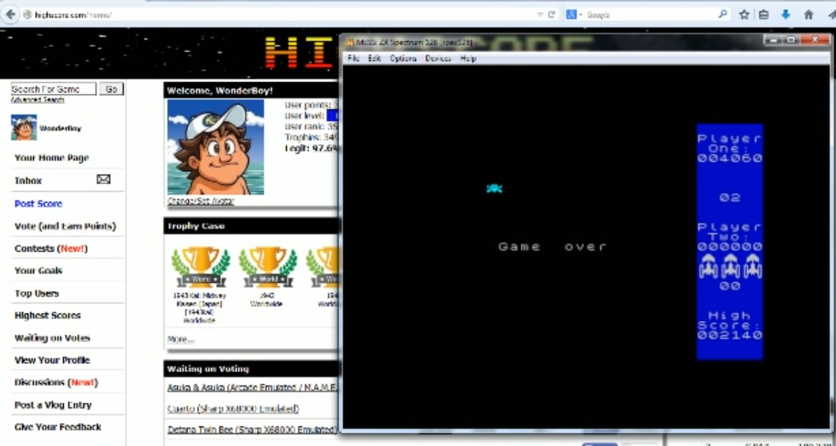Click the browser back arrow button
This screenshot has width=836, height=446.
click(10, 14)
